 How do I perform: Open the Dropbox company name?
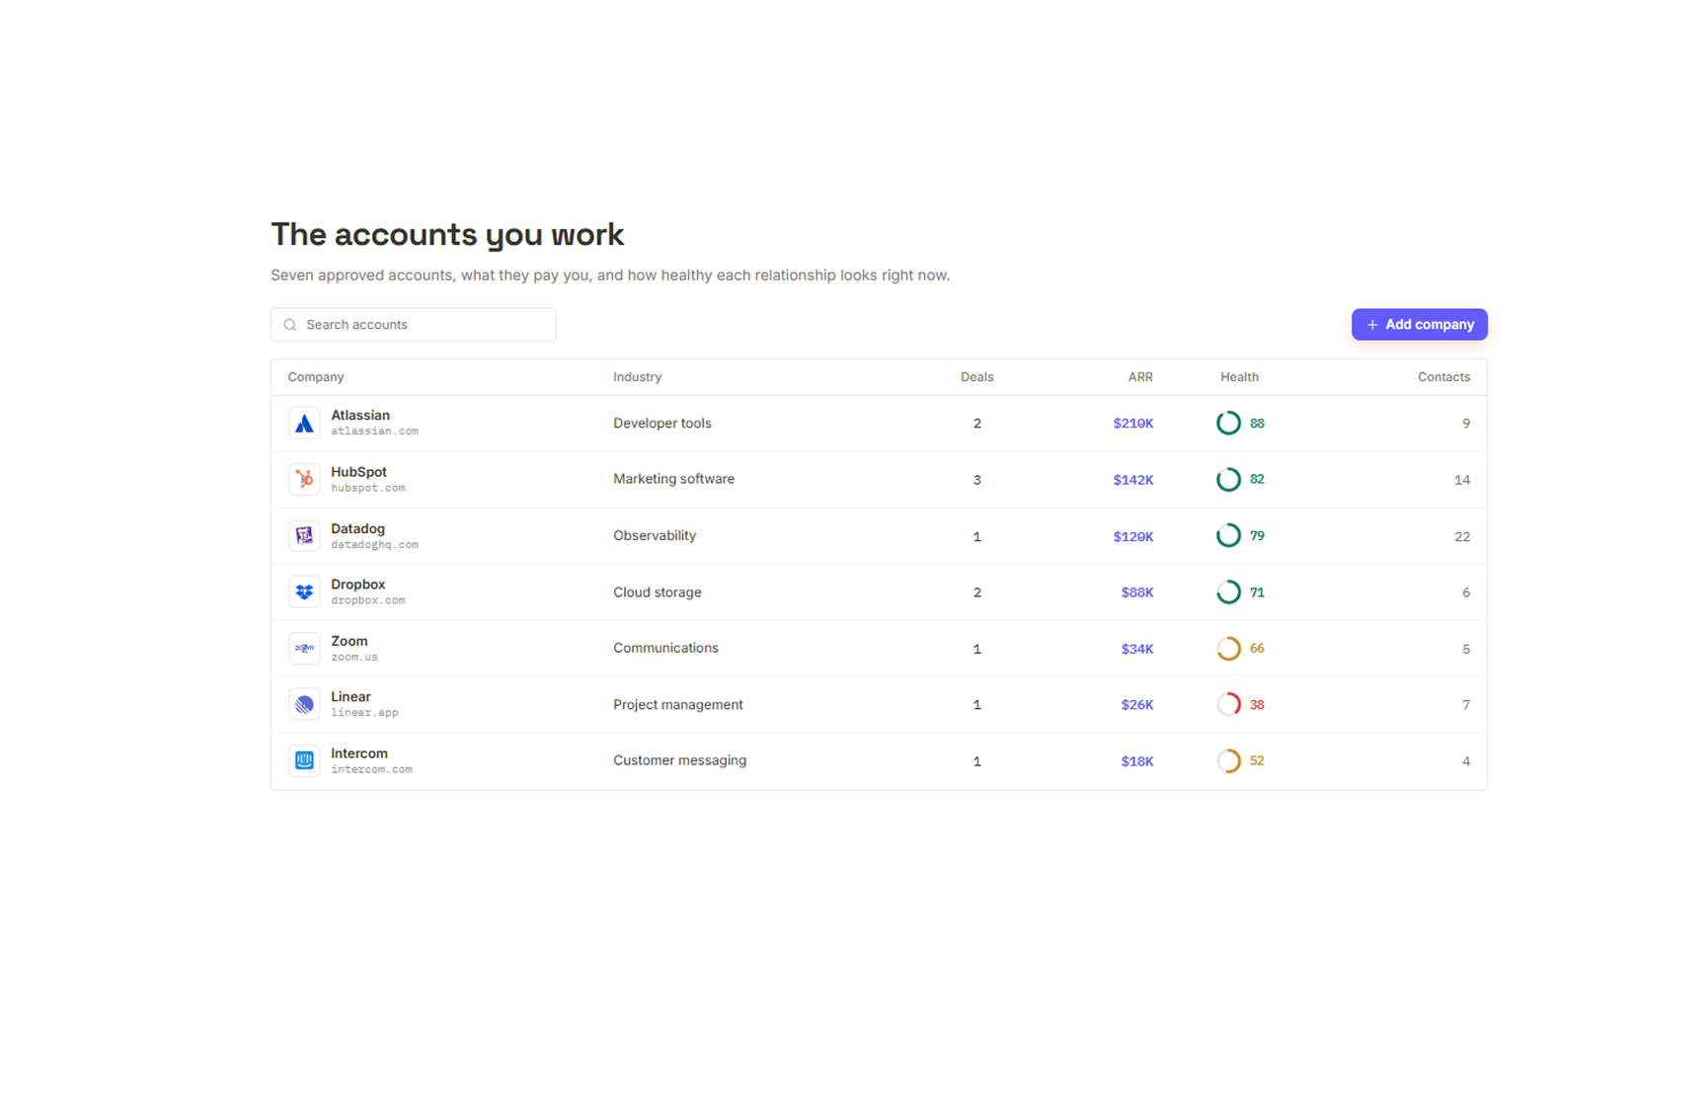click(357, 585)
